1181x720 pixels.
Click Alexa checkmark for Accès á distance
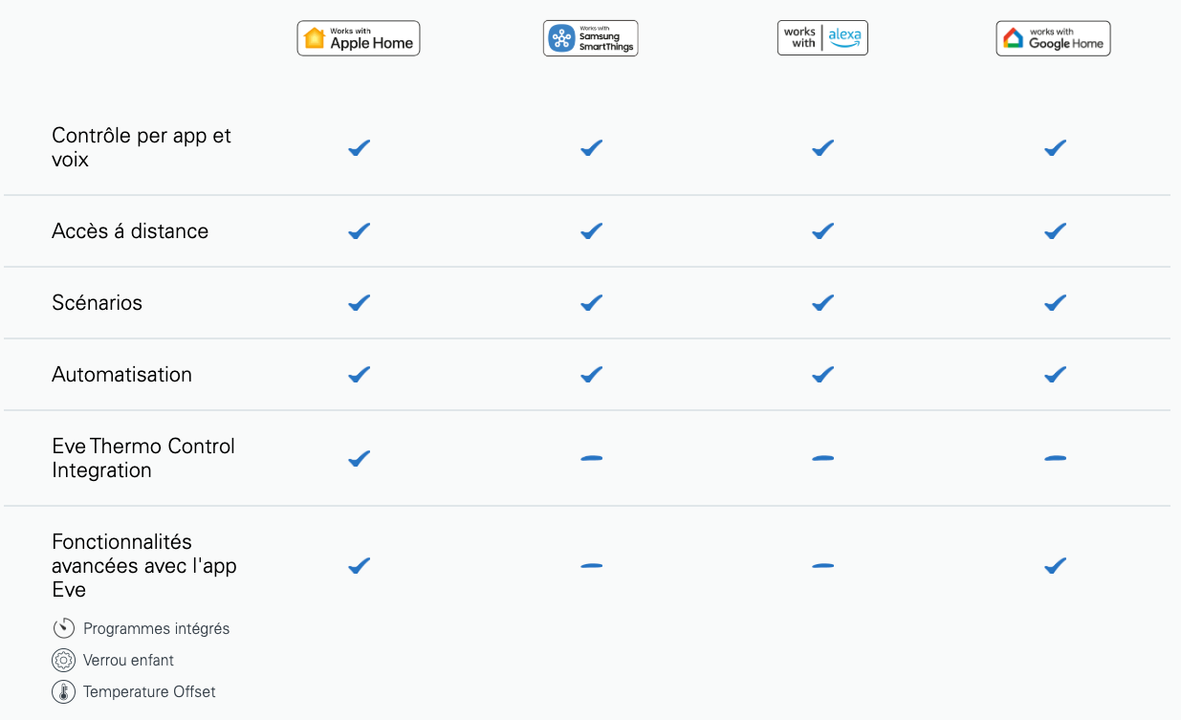pos(822,231)
